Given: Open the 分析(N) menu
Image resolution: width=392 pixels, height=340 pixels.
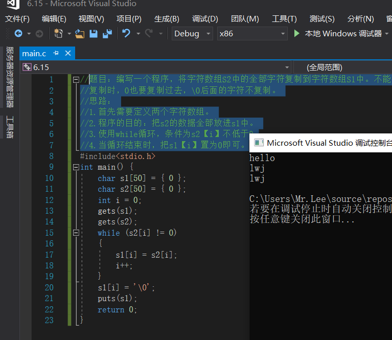Looking at the screenshot, I should (360, 19).
